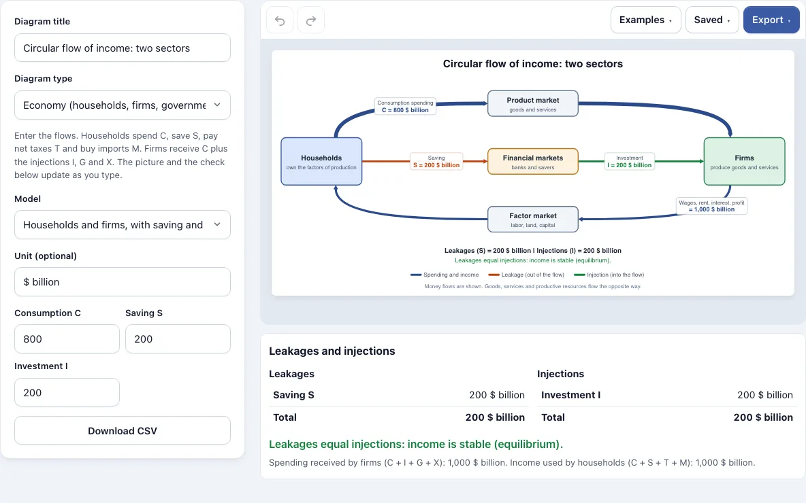Click the 'Spending received by firms' summary line
Image resolution: width=806 pixels, height=503 pixels.
click(x=512, y=462)
